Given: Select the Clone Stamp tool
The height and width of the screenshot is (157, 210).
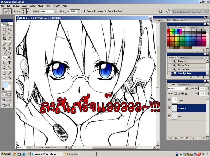Looking at the screenshot, I should 4,48.
